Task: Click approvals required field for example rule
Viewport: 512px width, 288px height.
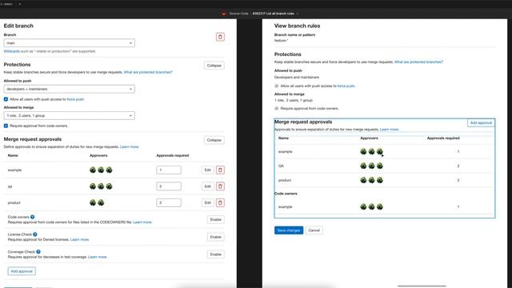Action: [169, 170]
